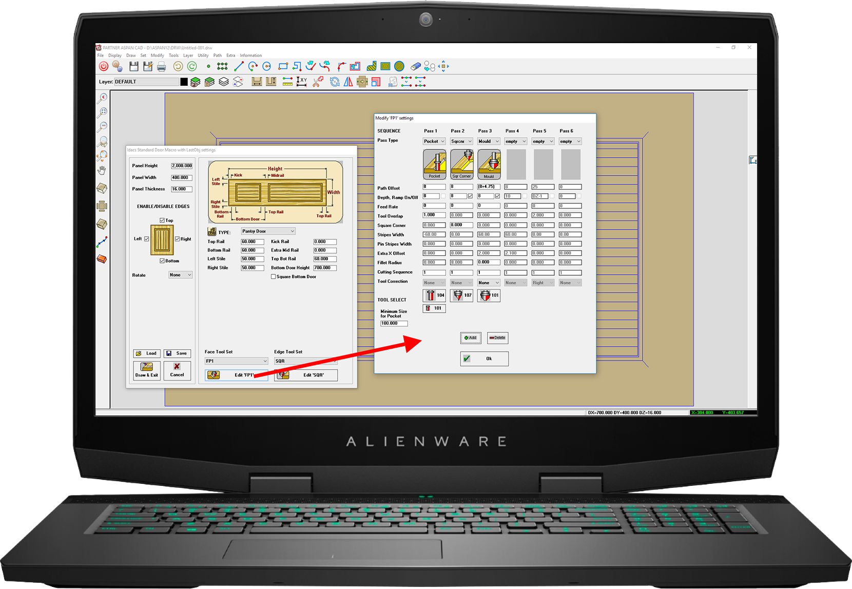Open the Modify menu
Image resolution: width=852 pixels, height=589 pixels.
[x=158, y=55]
